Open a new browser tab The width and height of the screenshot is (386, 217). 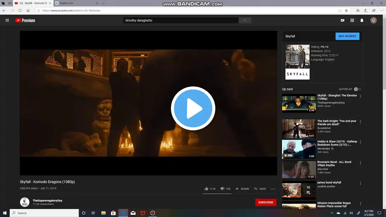(x=97, y=3)
